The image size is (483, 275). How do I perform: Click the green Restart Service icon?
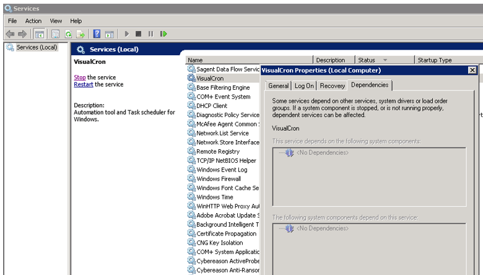tap(163, 34)
